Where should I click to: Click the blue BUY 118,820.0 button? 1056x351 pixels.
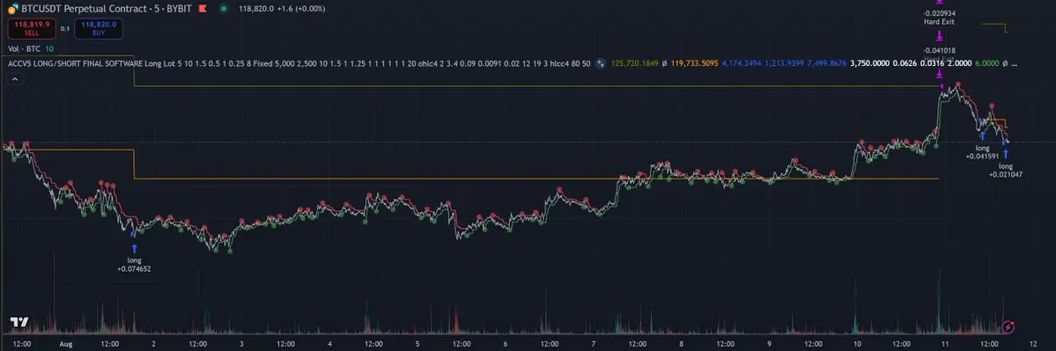99,28
